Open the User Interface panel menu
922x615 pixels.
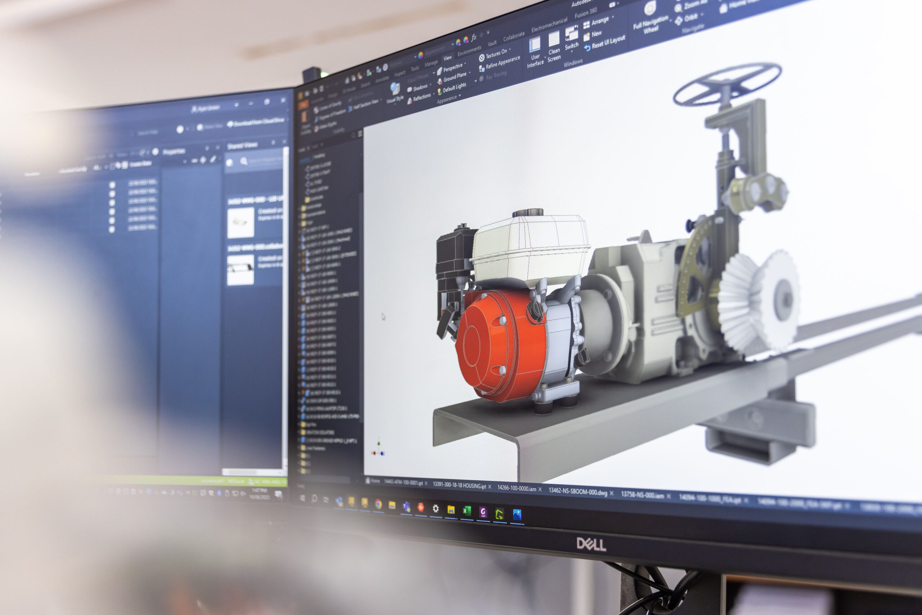[535, 45]
